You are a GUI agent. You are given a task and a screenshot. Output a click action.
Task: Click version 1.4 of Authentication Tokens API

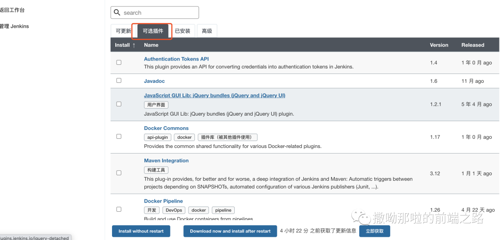[x=433, y=63]
